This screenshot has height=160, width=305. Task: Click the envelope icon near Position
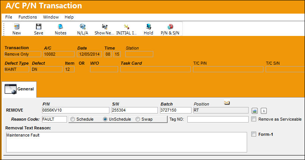click(x=227, y=102)
